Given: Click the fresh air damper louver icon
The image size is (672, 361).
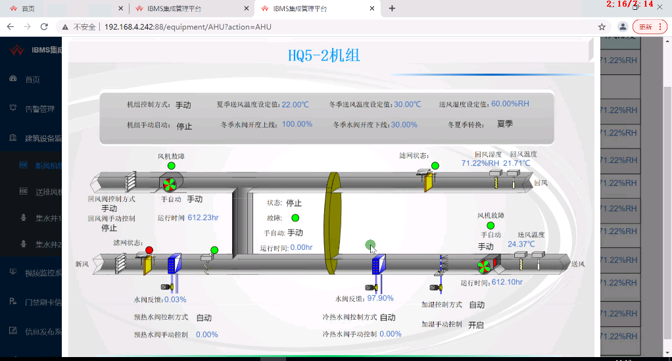Looking at the screenshot, I should 121,263.
